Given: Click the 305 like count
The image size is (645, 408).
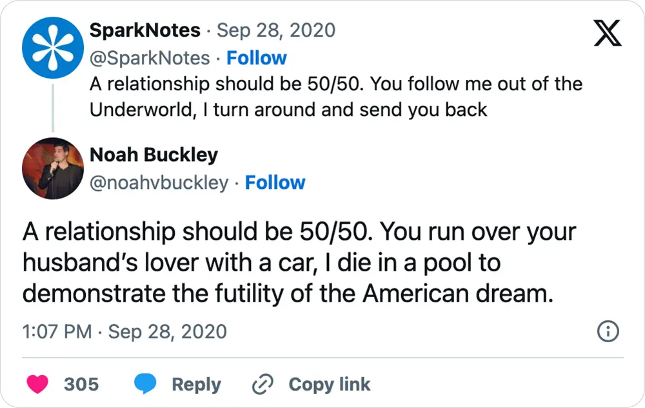Looking at the screenshot, I should pos(80,384).
